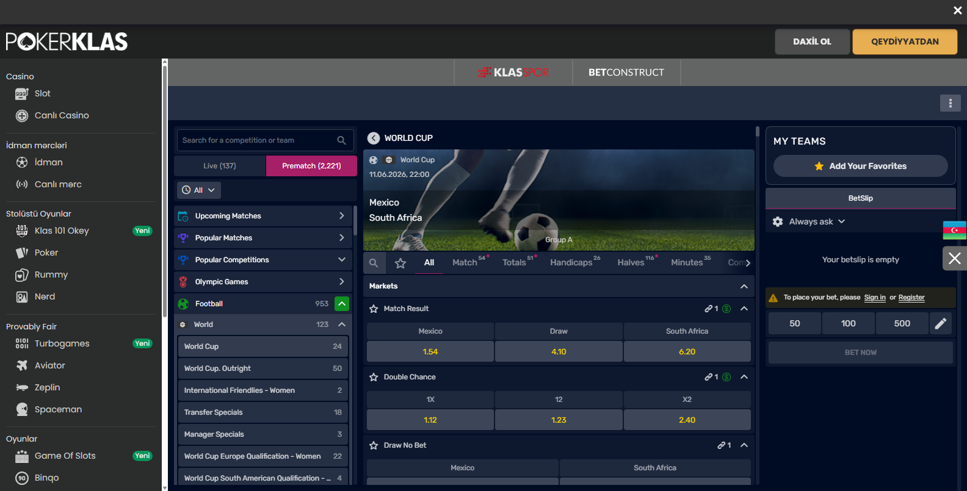
Task: Click the back arrow beside WORLD CUP
Action: (374, 138)
